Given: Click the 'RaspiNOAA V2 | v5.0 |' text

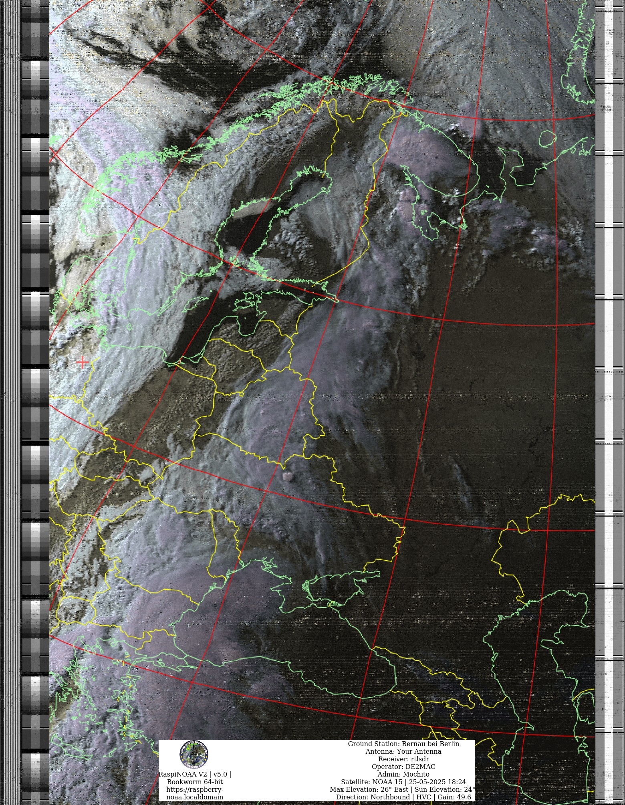Looking at the screenshot, I should [x=195, y=774].
